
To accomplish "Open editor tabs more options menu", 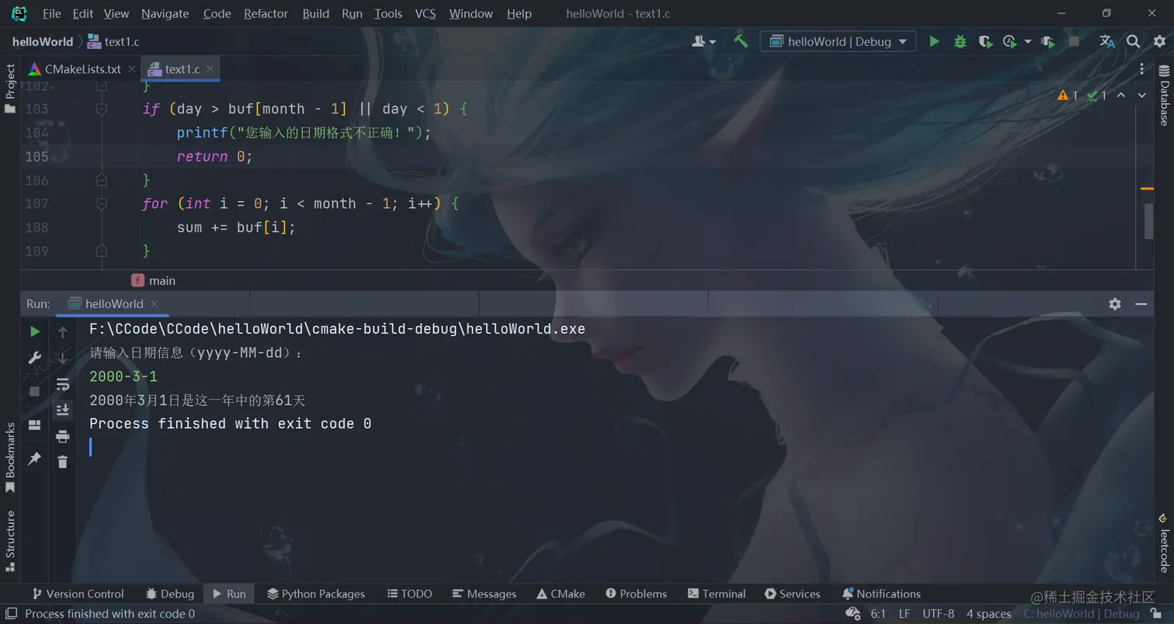I will coord(1141,69).
